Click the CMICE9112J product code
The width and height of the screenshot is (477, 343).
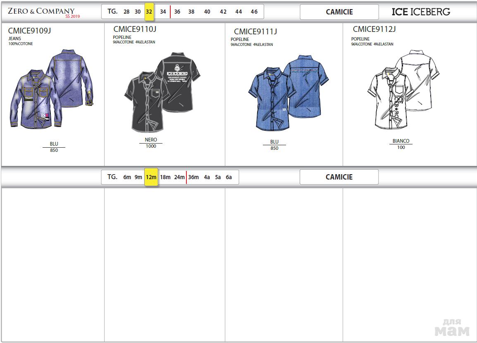pos(374,29)
